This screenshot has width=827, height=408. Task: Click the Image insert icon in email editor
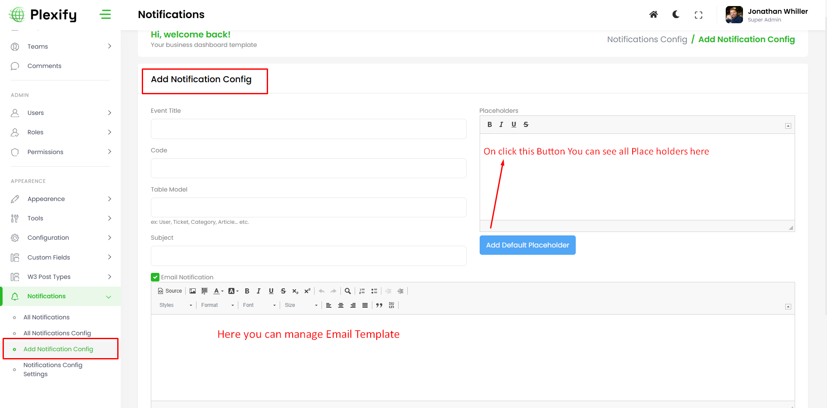tap(193, 291)
